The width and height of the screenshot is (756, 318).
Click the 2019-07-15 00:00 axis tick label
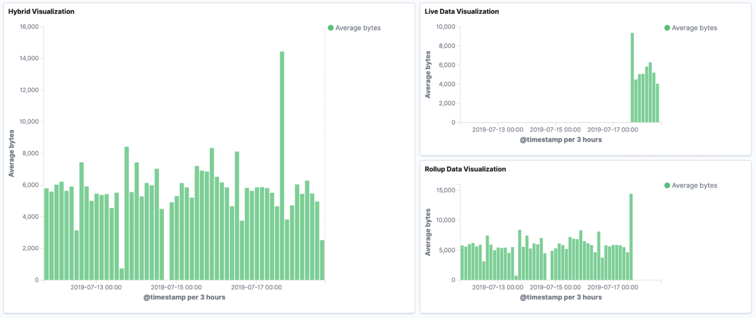[176, 287]
